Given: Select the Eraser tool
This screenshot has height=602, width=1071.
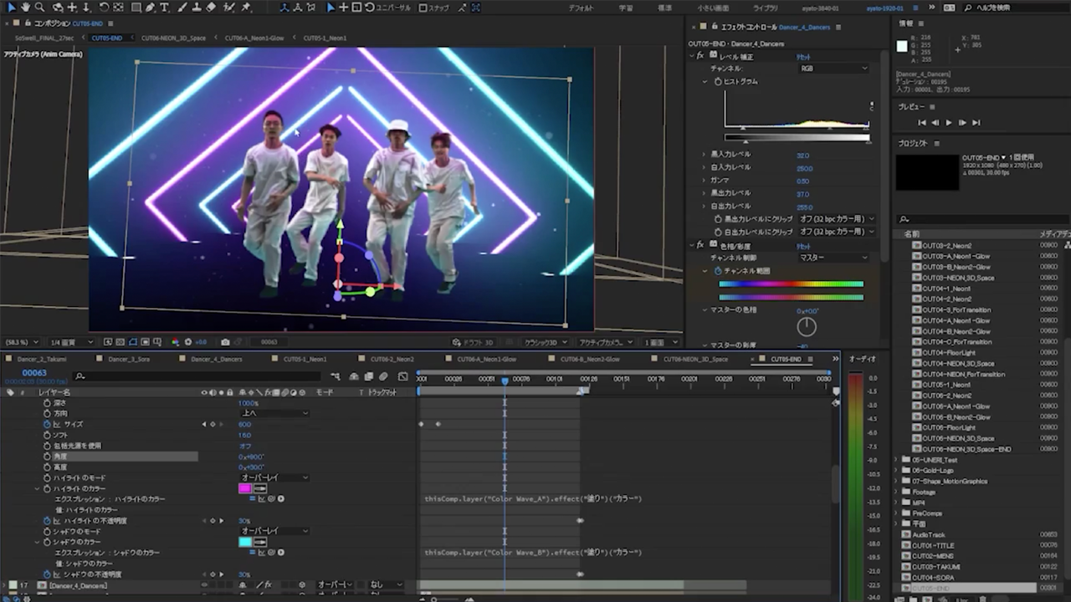Looking at the screenshot, I should (211, 8).
